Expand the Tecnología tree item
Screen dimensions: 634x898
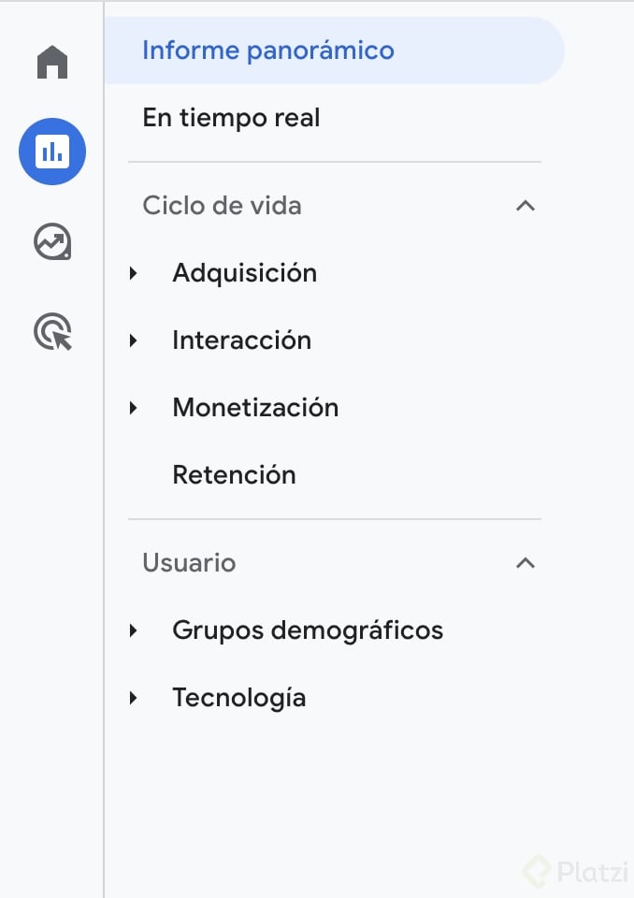pos(134,697)
